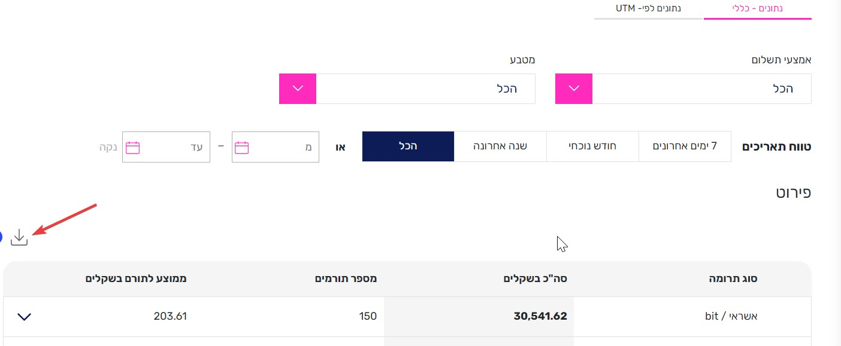Click the download export icon
The image size is (841, 346).
[19, 237]
